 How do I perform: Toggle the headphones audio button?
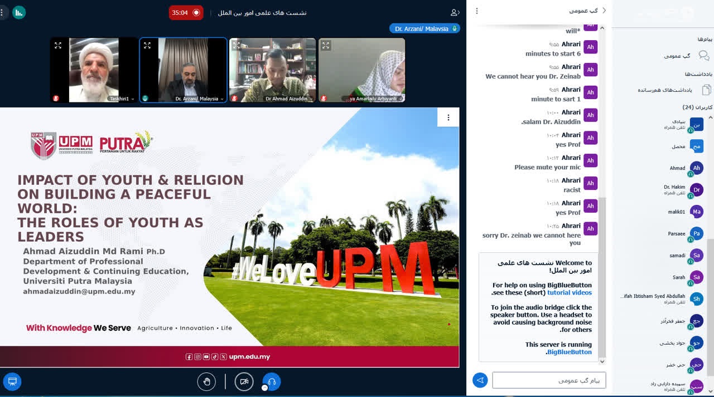(272, 381)
